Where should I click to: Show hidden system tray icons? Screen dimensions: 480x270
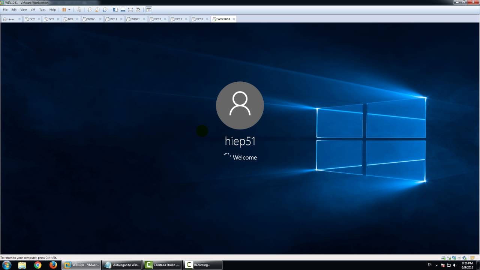[436, 265]
